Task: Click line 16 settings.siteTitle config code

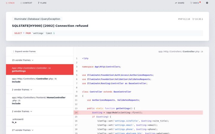Action: click(x=133, y=121)
